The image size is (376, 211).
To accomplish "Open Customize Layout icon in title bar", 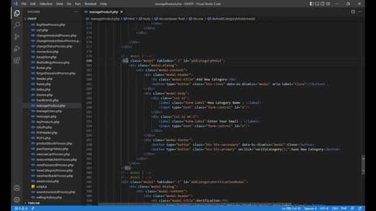I will point(328,4).
